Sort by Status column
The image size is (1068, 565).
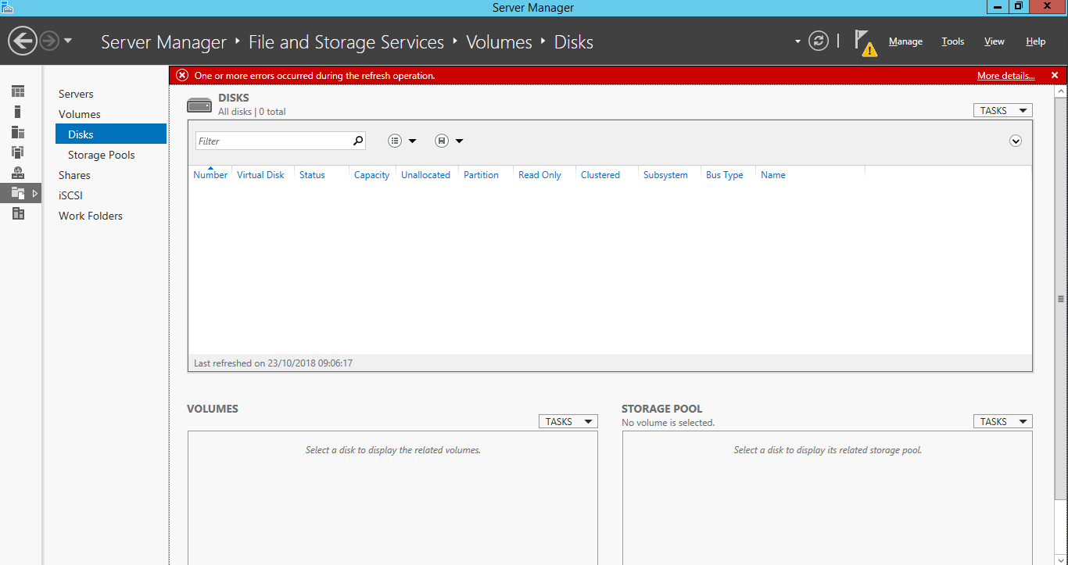[x=312, y=175]
